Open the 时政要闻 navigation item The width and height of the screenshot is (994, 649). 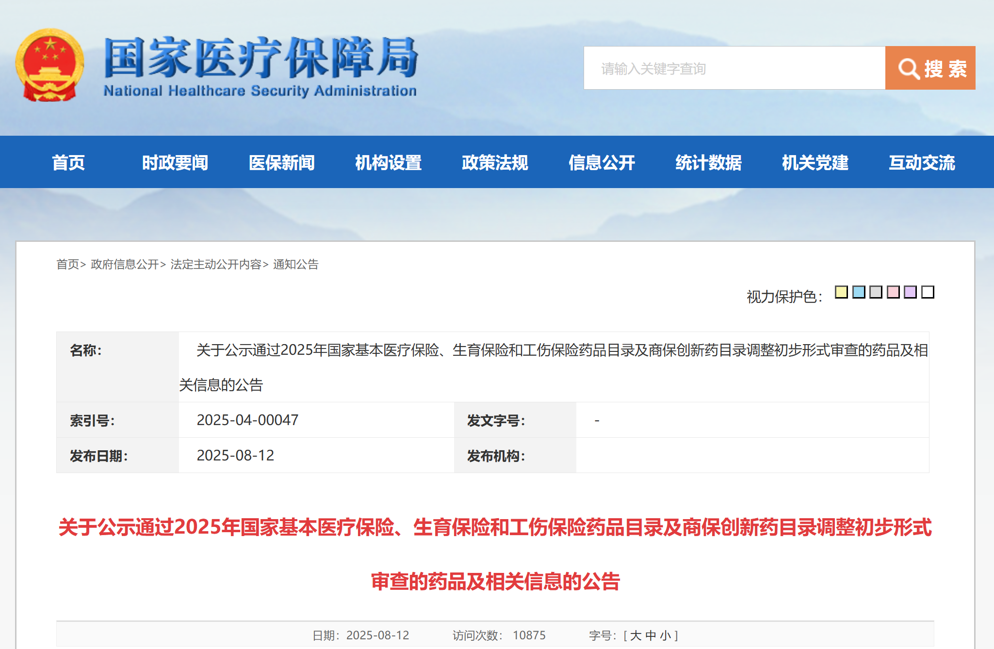coord(175,162)
